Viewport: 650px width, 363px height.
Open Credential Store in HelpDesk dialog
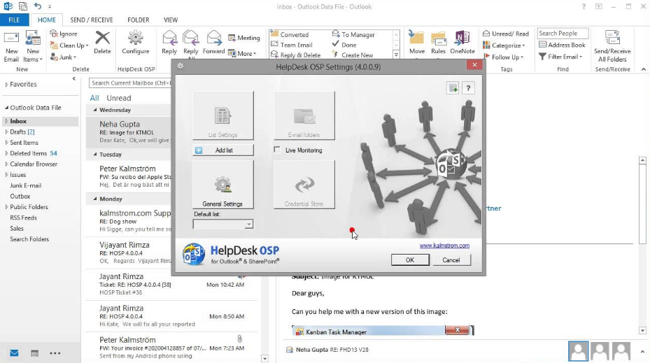click(304, 185)
